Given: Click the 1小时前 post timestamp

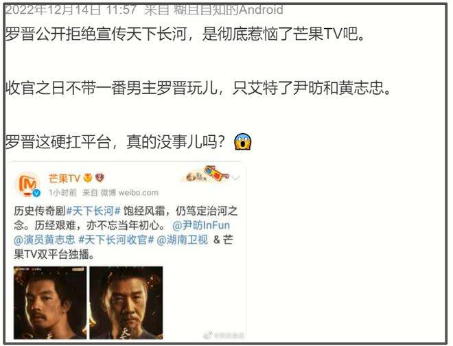Looking at the screenshot, I should coord(62,193).
